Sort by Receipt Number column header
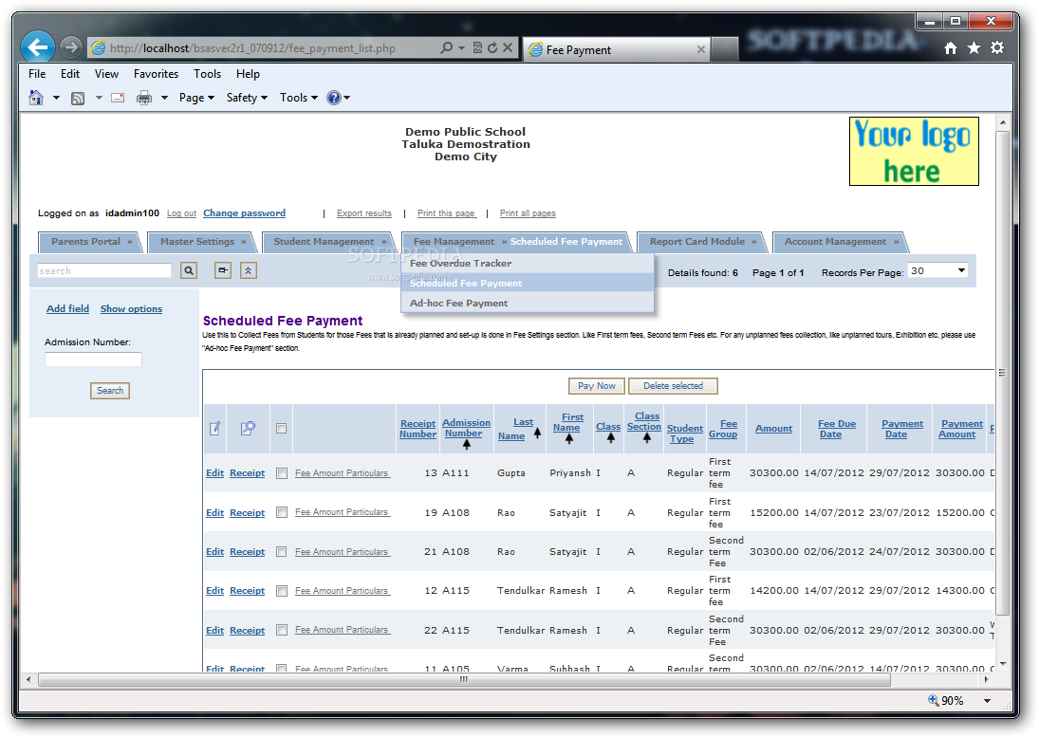This screenshot has height=738, width=1039. tap(417, 429)
